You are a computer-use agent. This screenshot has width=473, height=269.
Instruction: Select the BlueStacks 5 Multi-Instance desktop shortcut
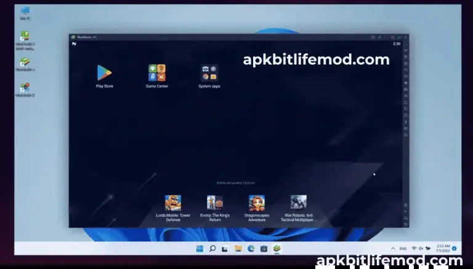pos(25,41)
